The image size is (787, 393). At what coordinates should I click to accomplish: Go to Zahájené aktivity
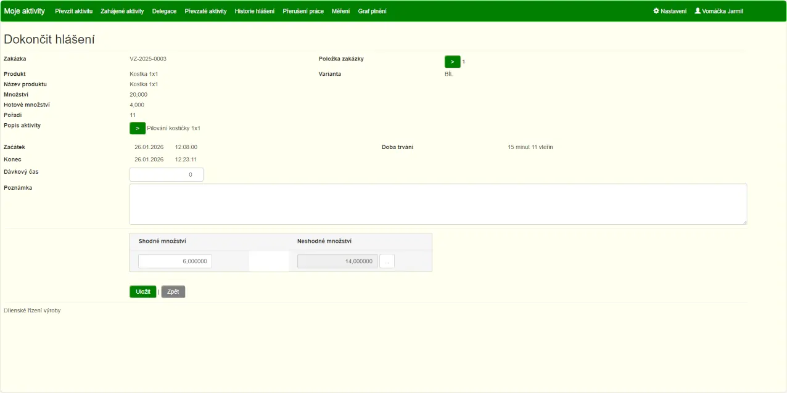pos(122,11)
